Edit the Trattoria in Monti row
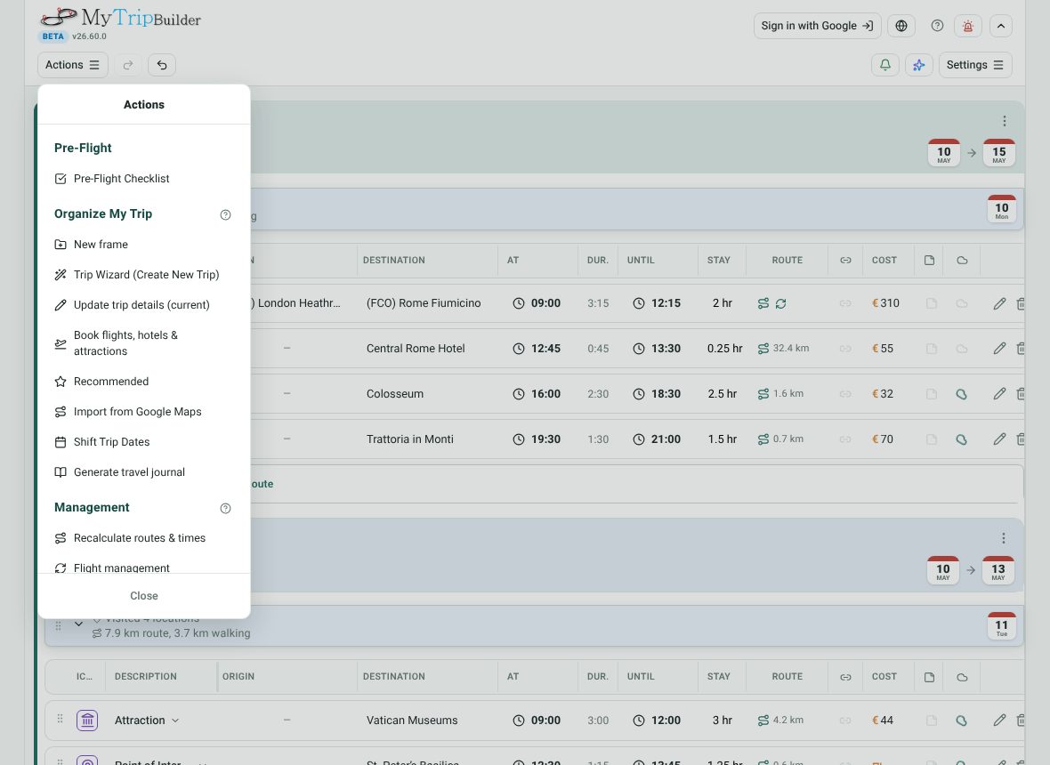 click(999, 439)
